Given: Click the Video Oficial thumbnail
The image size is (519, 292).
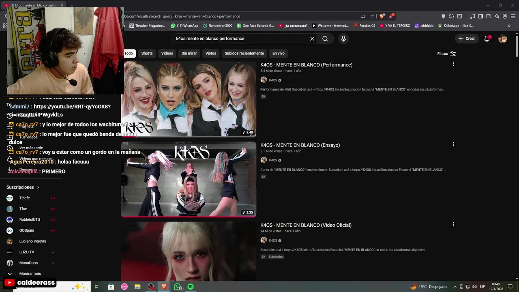Looking at the screenshot, I should 189,251.
